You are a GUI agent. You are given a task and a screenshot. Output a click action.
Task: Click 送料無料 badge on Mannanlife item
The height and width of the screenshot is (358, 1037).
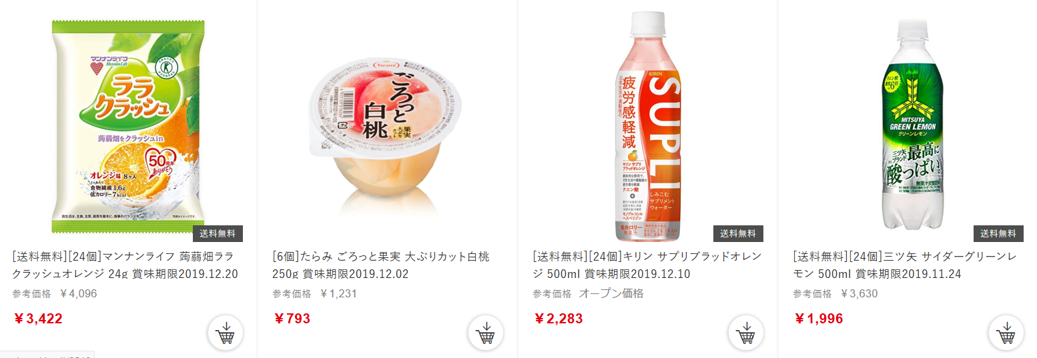[x=218, y=233]
